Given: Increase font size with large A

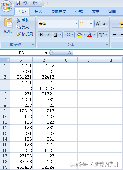Looking at the screenshot, I should (x=98, y=23).
